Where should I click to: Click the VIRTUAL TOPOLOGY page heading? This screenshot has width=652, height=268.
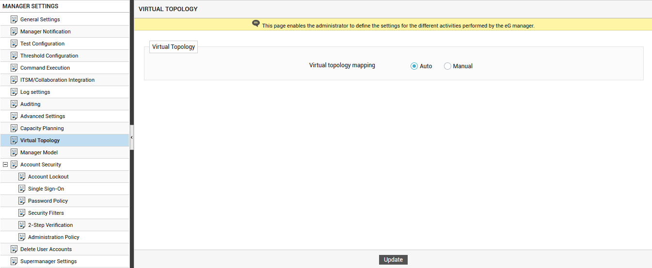click(x=168, y=9)
